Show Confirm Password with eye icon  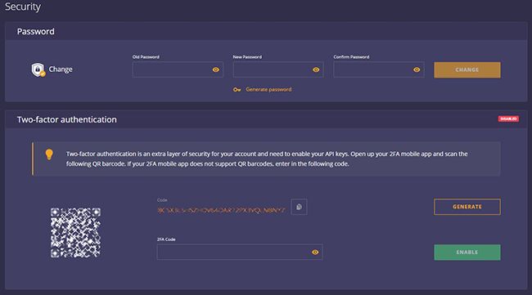[x=417, y=69]
